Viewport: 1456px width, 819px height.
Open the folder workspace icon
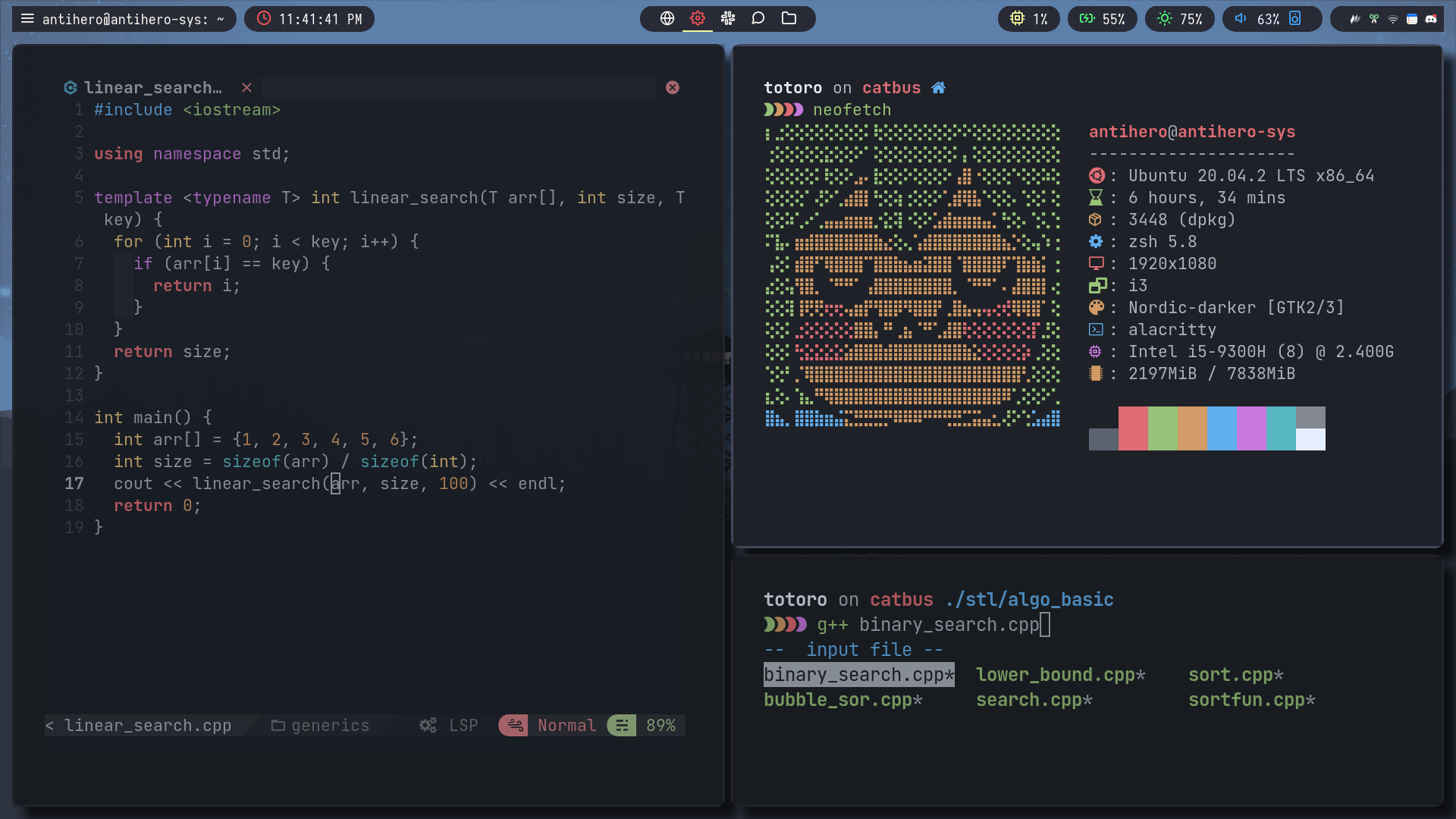(x=789, y=19)
